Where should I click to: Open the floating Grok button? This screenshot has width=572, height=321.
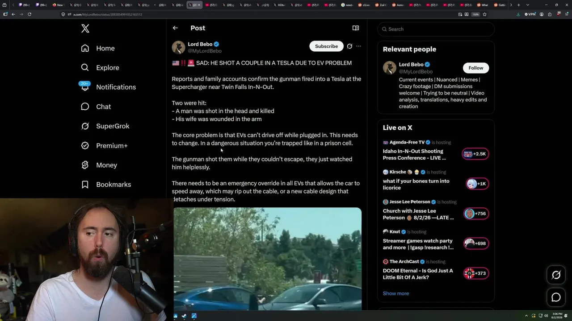point(556,275)
